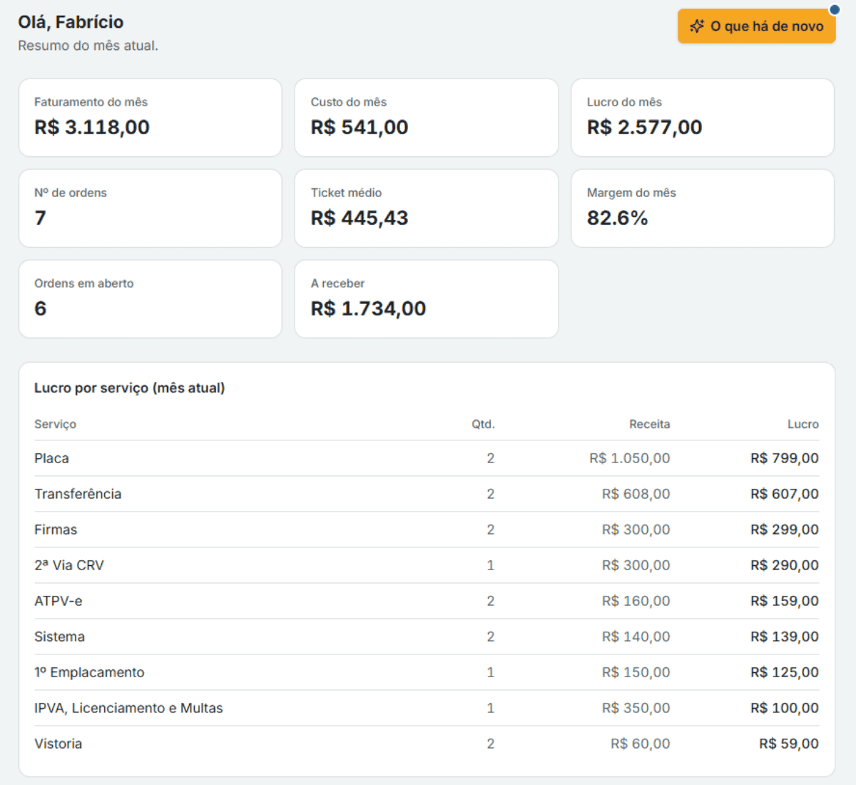Click ATPV-e profit 'R$ 159,00'
Screen dimensions: 856x785
pyautogui.click(x=785, y=601)
